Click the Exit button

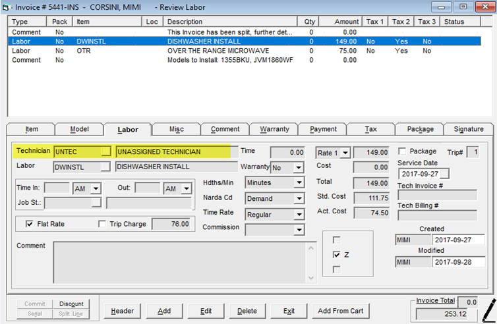(289, 311)
